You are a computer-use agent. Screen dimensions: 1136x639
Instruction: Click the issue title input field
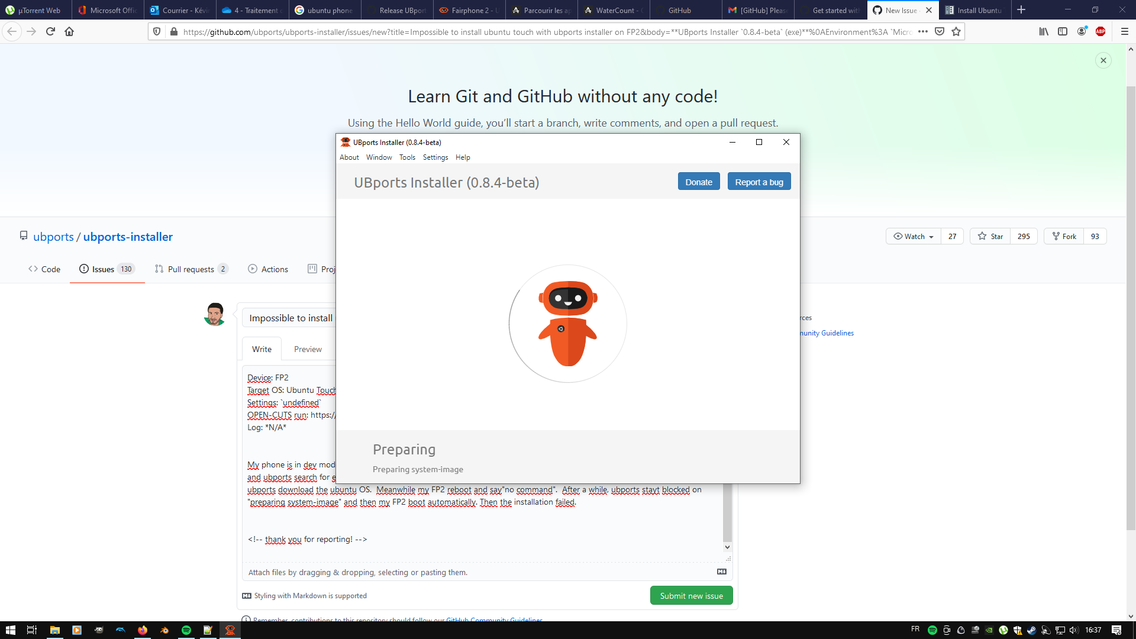coord(290,318)
